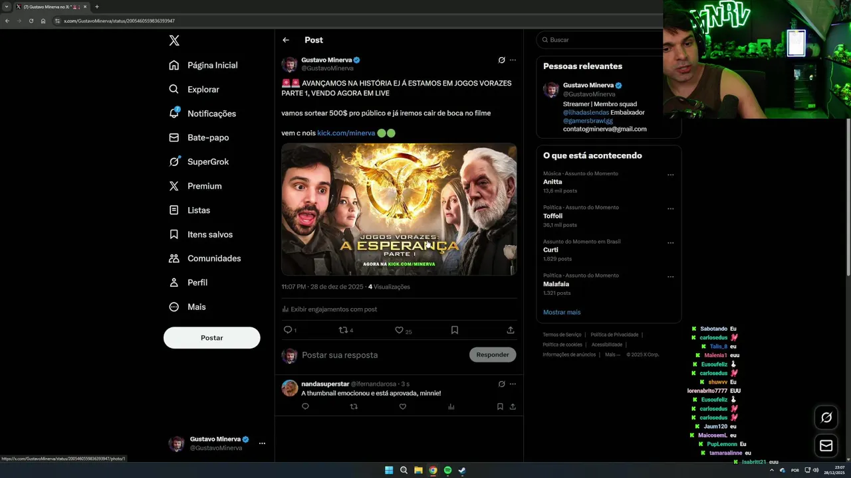Click the repost icon showing 4
The height and width of the screenshot is (478, 851).
[344, 330]
